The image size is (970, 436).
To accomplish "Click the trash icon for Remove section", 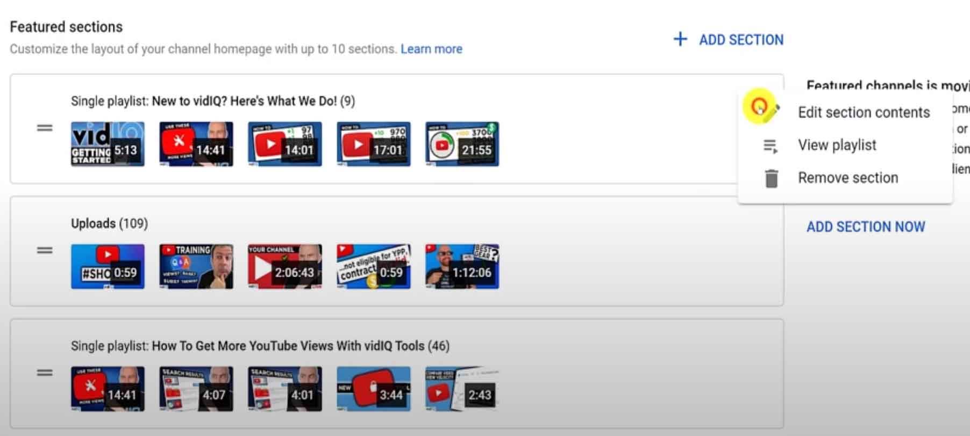I will [772, 178].
